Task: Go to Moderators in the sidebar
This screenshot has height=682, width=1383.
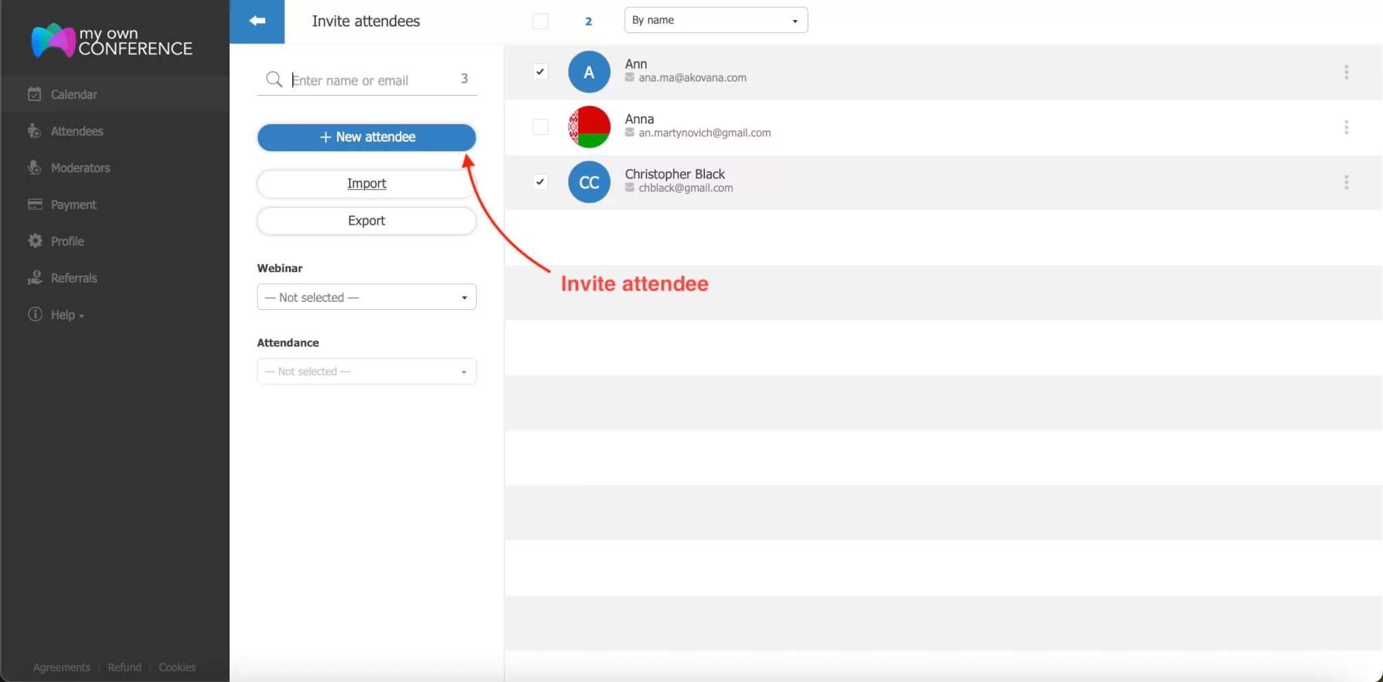Action: 80,167
